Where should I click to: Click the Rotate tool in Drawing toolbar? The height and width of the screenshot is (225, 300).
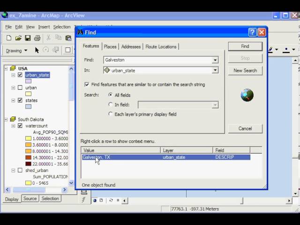click(x=46, y=50)
